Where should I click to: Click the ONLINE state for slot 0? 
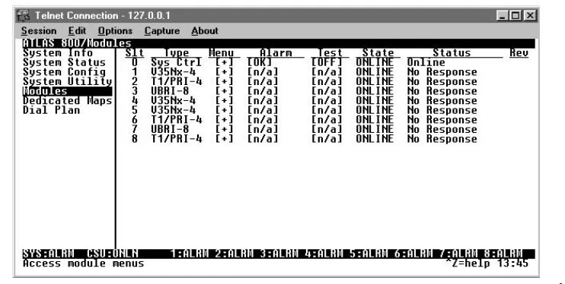coord(375,62)
